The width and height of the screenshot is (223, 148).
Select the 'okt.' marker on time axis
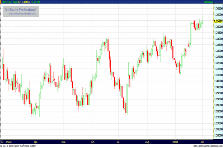click(202, 142)
